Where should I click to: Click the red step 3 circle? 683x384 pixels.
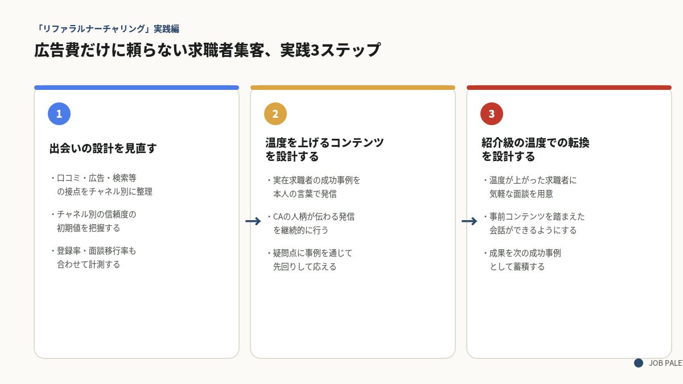coord(492,114)
